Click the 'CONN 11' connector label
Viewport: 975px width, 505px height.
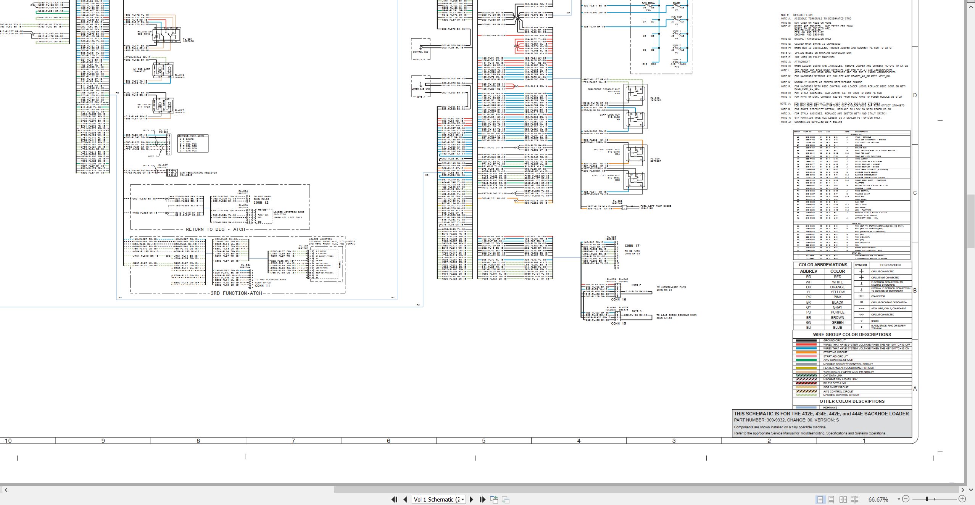coord(262,286)
